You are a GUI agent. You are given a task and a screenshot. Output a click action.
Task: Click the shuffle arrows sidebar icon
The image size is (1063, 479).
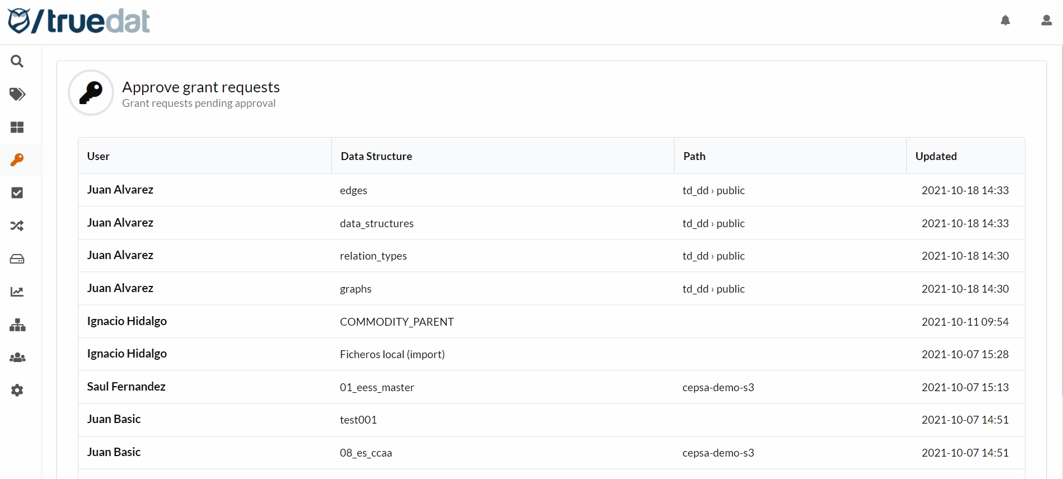[x=17, y=226]
